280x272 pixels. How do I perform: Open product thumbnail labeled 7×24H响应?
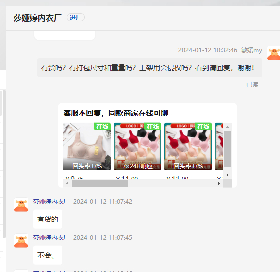coord(137,146)
